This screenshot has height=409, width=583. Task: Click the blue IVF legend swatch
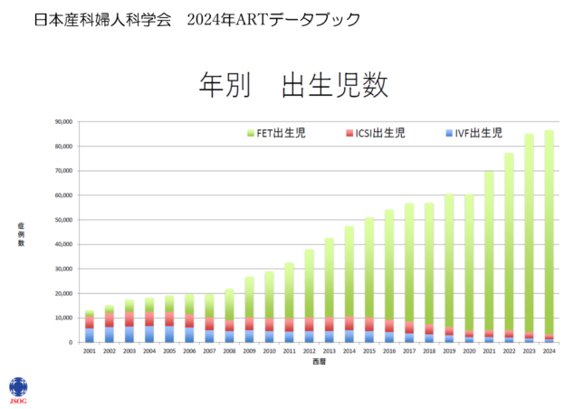pyautogui.click(x=449, y=133)
